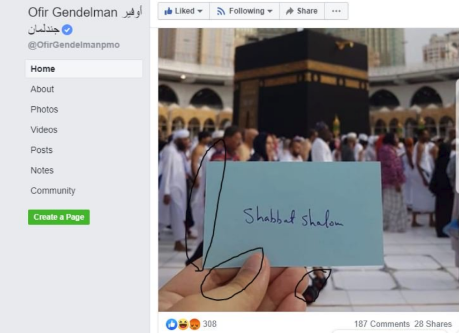View the 28 Shares link
The image size is (459, 333).
point(433,324)
